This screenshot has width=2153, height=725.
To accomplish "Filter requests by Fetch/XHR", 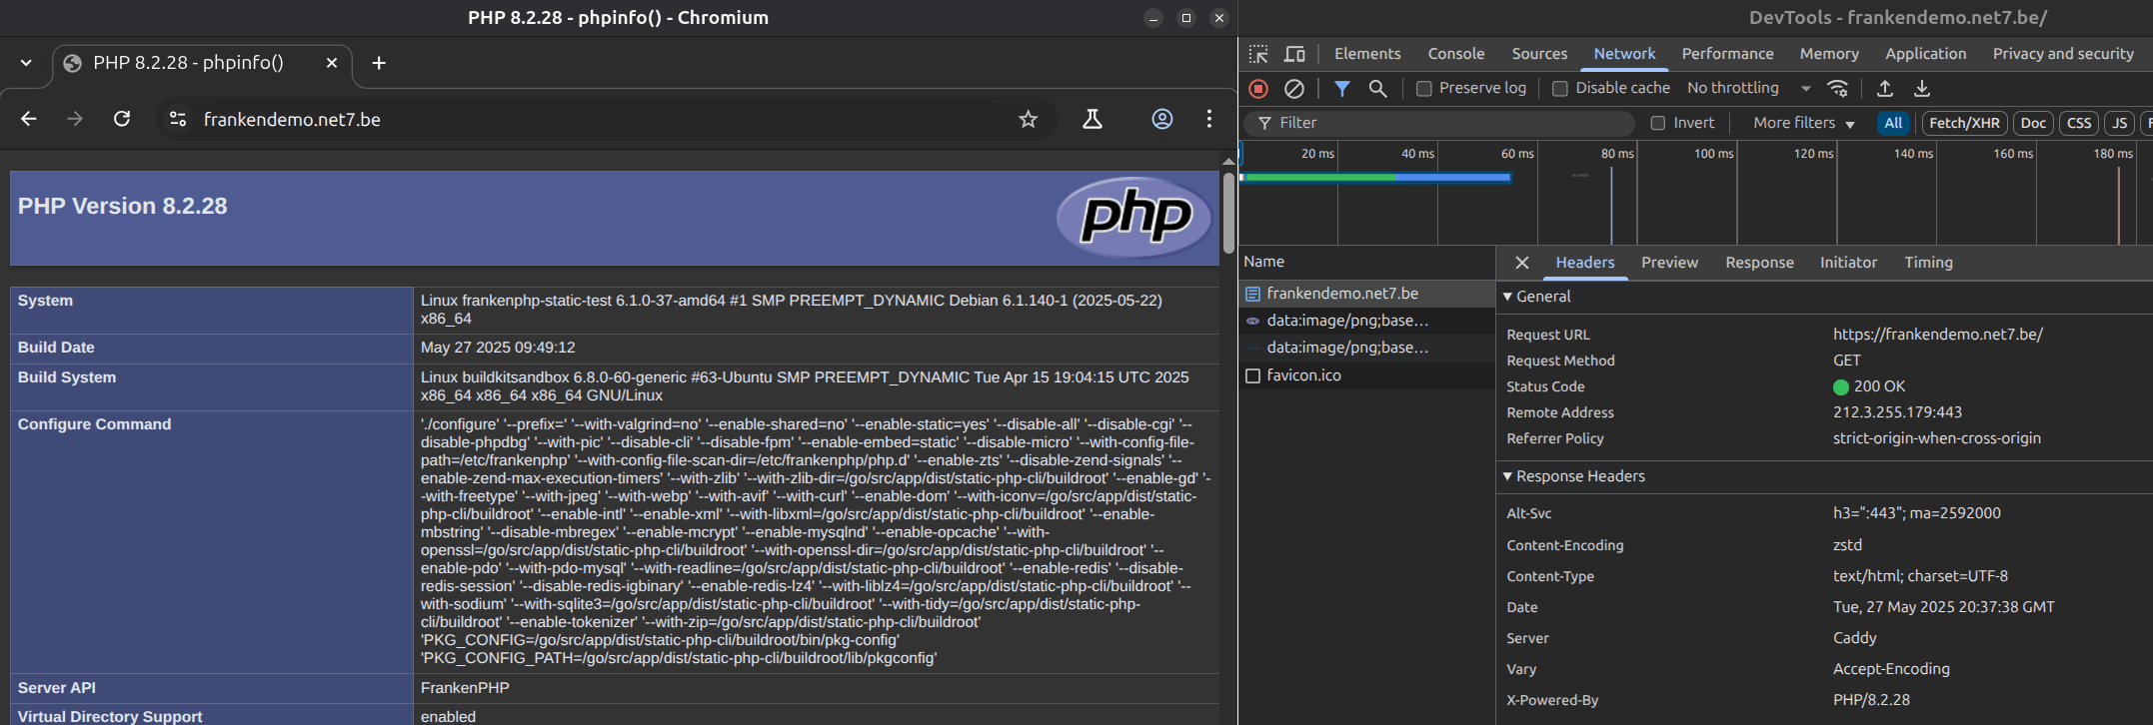I will pyautogui.click(x=1964, y=123).
